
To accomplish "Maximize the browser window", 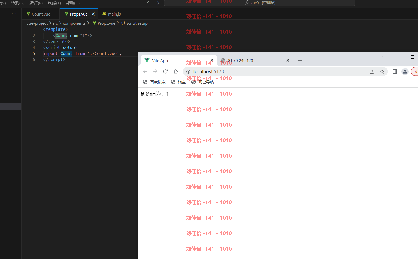I will click(412, 57).
